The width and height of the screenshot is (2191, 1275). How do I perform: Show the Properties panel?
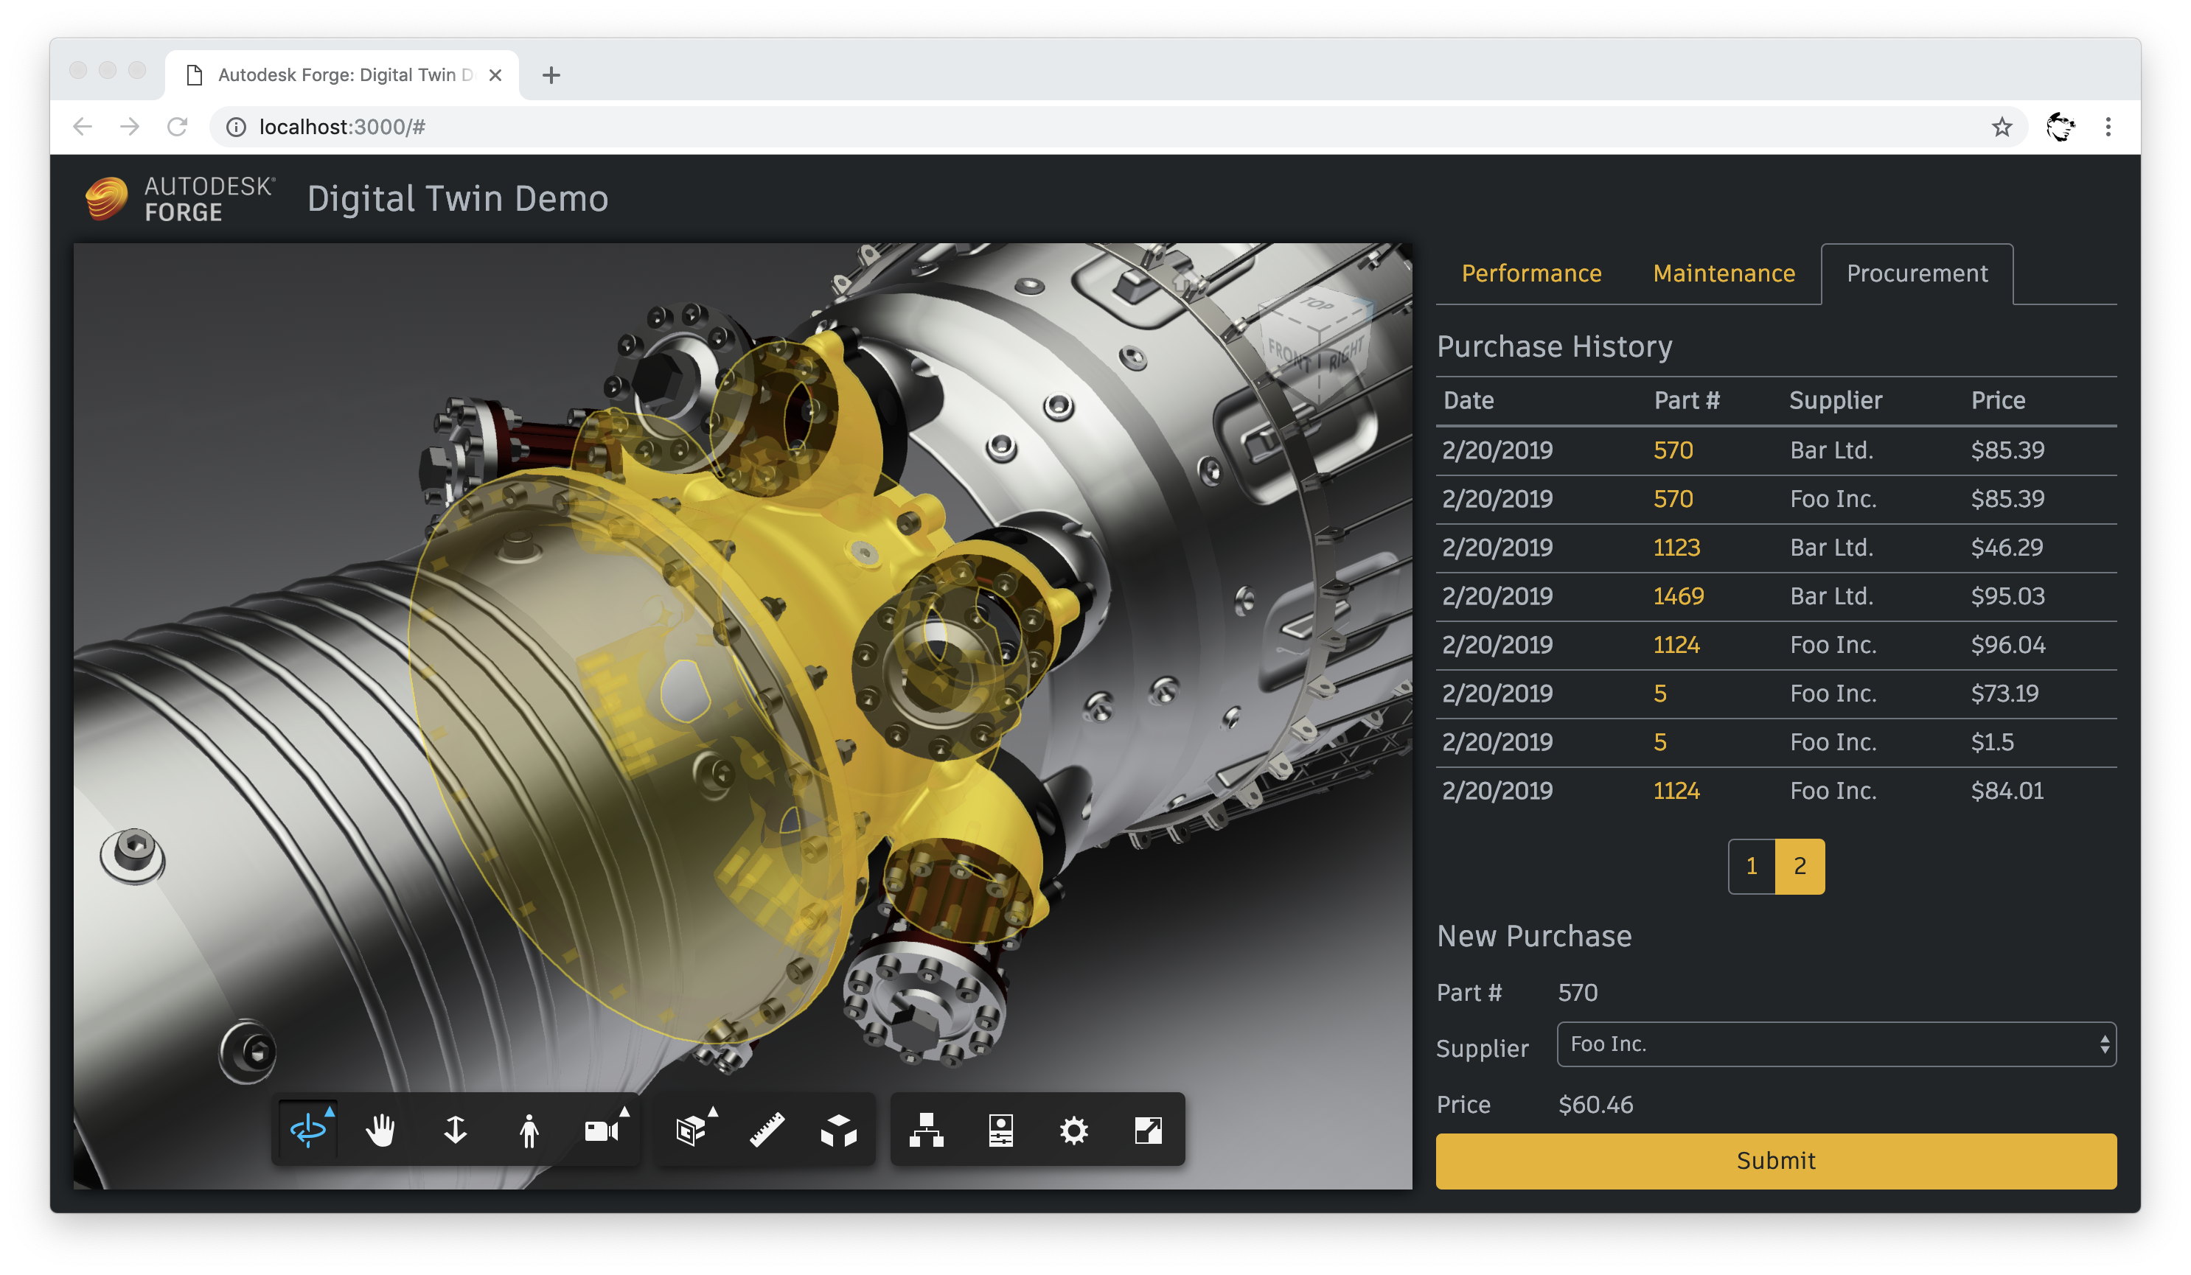pyautogui.click(x=1000, y=1130)
